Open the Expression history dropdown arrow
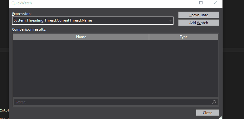244x119 pixels. [170, 21]
